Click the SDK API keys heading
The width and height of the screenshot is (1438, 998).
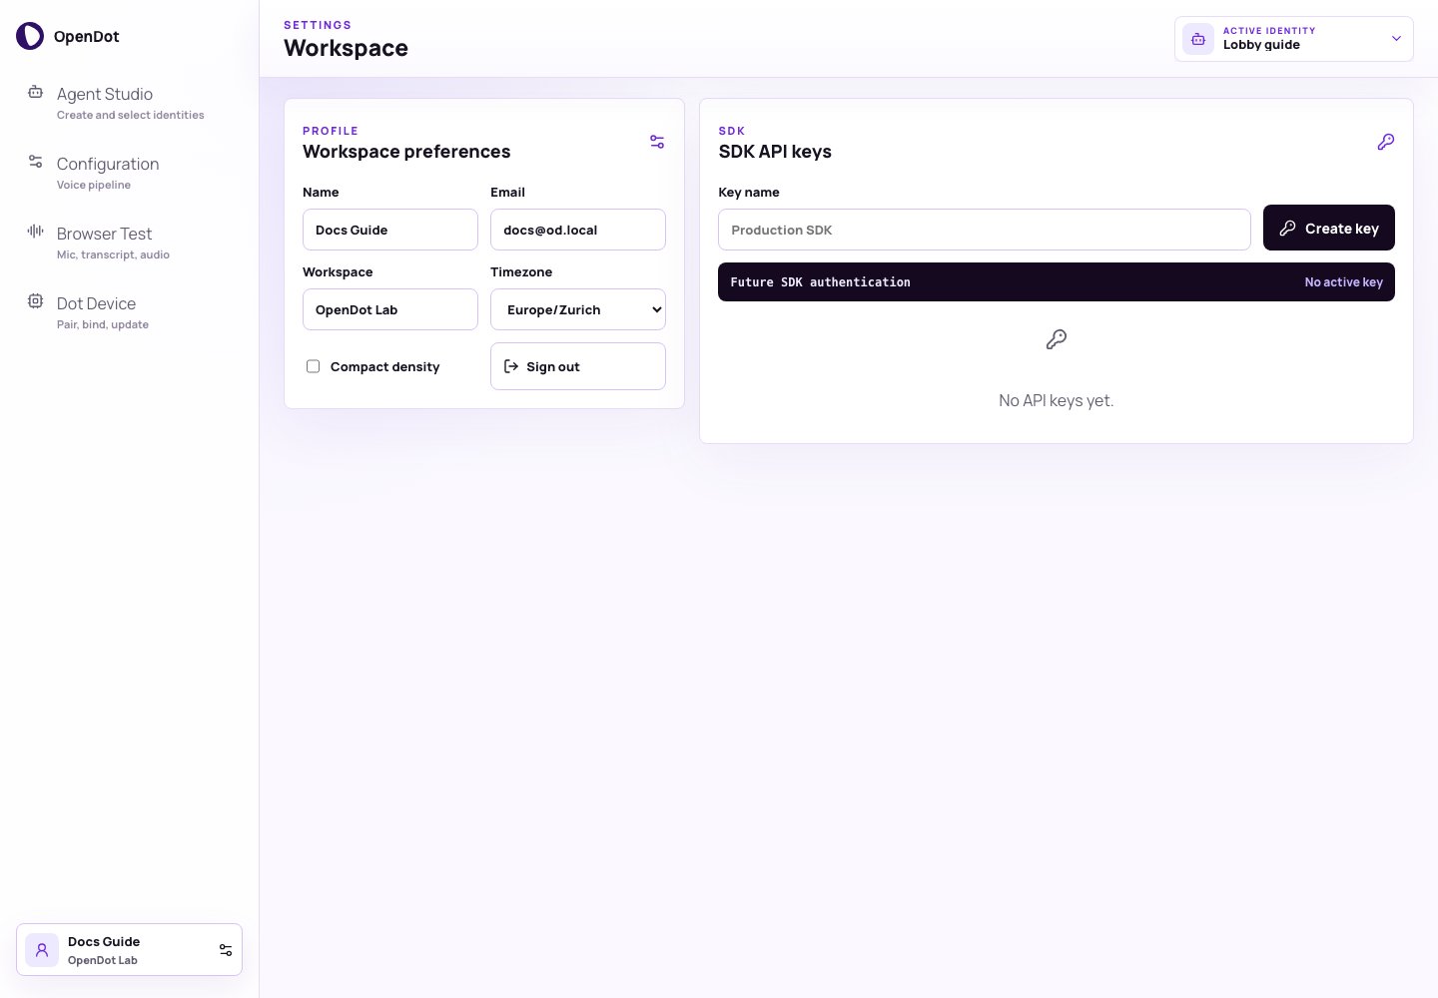(775, 152)
